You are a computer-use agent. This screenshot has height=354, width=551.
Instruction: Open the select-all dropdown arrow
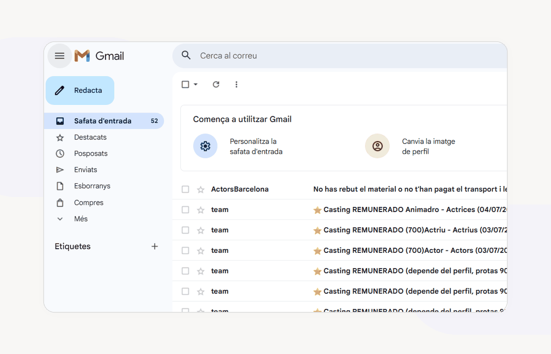pyautogui.click(x=196, y=84)
